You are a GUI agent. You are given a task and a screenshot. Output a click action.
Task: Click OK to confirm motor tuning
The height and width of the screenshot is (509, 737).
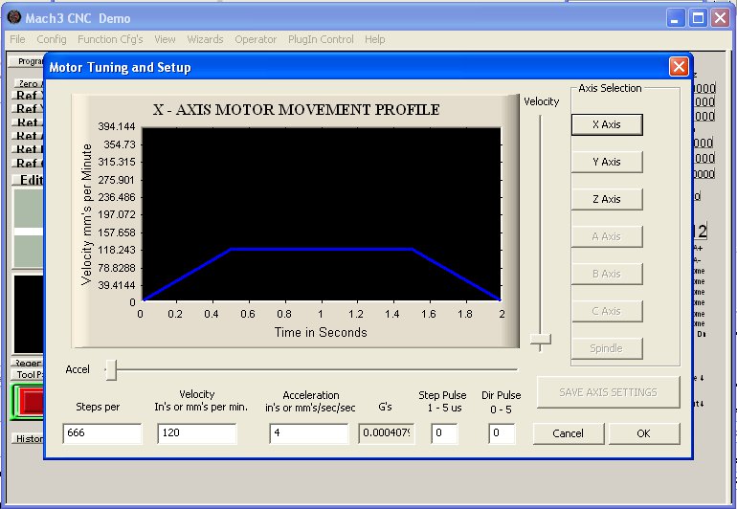click(x=643, y=433)
